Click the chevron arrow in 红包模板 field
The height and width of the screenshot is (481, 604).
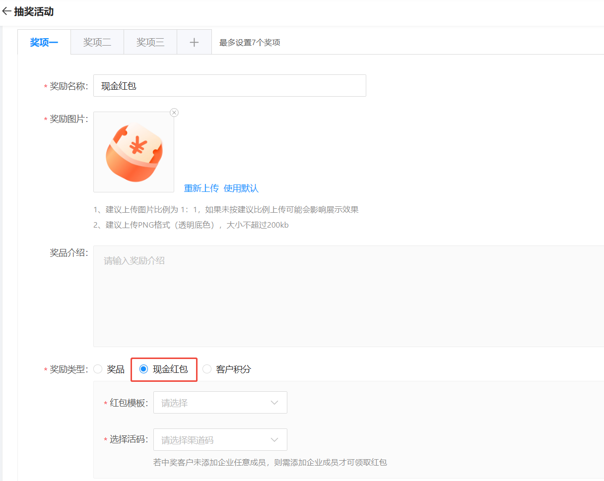coord(274,403)
